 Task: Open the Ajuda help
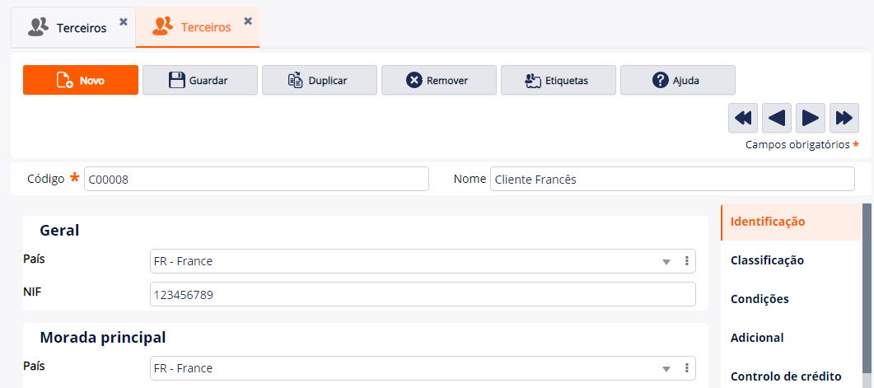click(x=677, y=80)
